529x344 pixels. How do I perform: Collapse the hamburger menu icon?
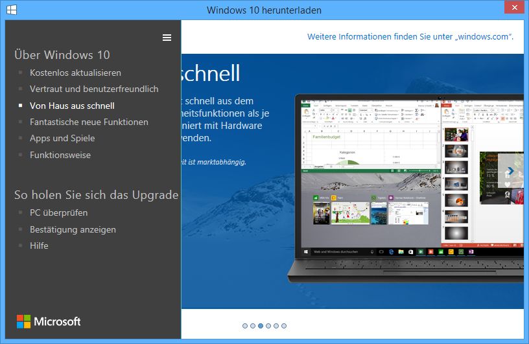pyautogui.click(x=167, y=38)
